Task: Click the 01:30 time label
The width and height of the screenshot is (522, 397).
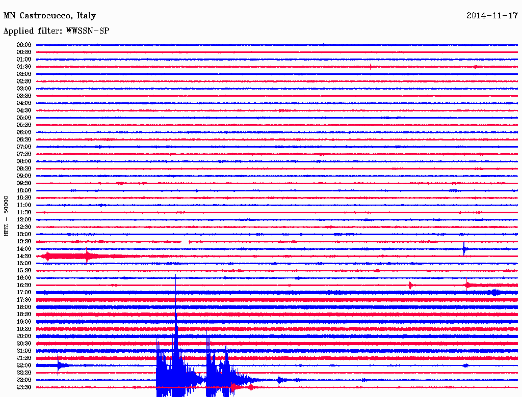Action: click(x=24, y=67)
